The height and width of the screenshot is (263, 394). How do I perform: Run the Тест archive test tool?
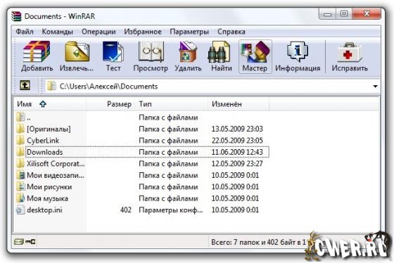113,52
